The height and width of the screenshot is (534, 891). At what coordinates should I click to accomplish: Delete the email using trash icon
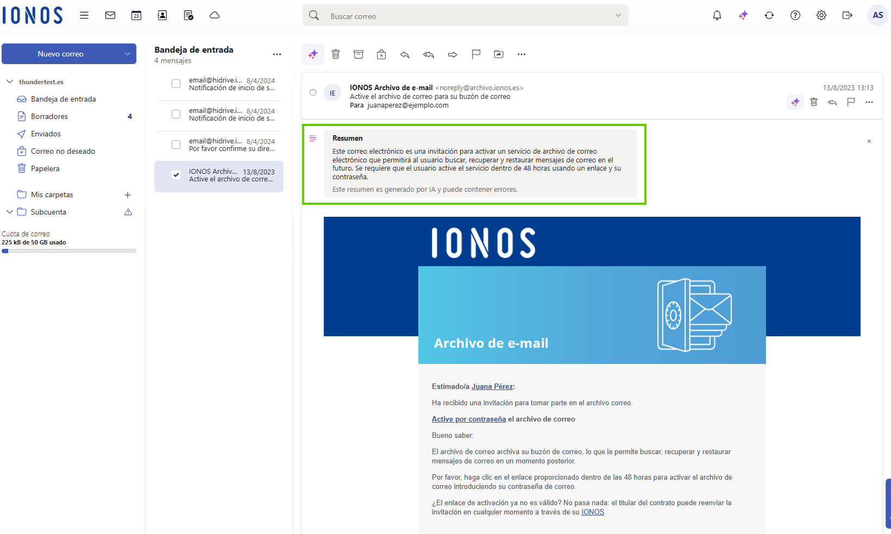tap(336, 54)
